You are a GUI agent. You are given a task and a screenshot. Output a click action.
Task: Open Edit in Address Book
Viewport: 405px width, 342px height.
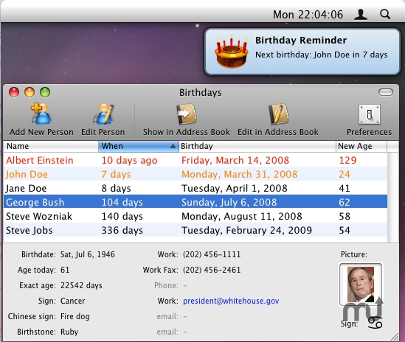278,114
